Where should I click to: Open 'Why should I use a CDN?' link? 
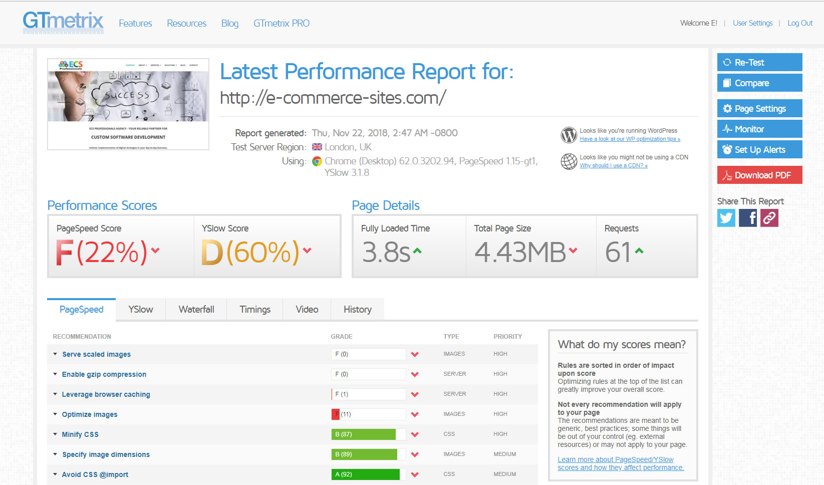click(x=614, y=165)
